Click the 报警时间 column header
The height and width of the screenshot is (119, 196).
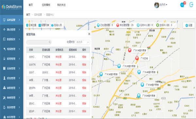(x=73, y=50)
